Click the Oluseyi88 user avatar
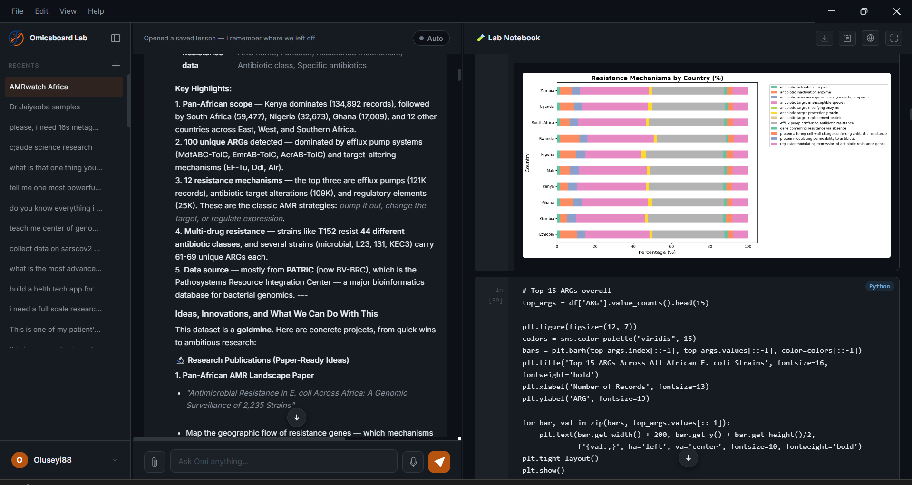912x485 pixels. 19,460
